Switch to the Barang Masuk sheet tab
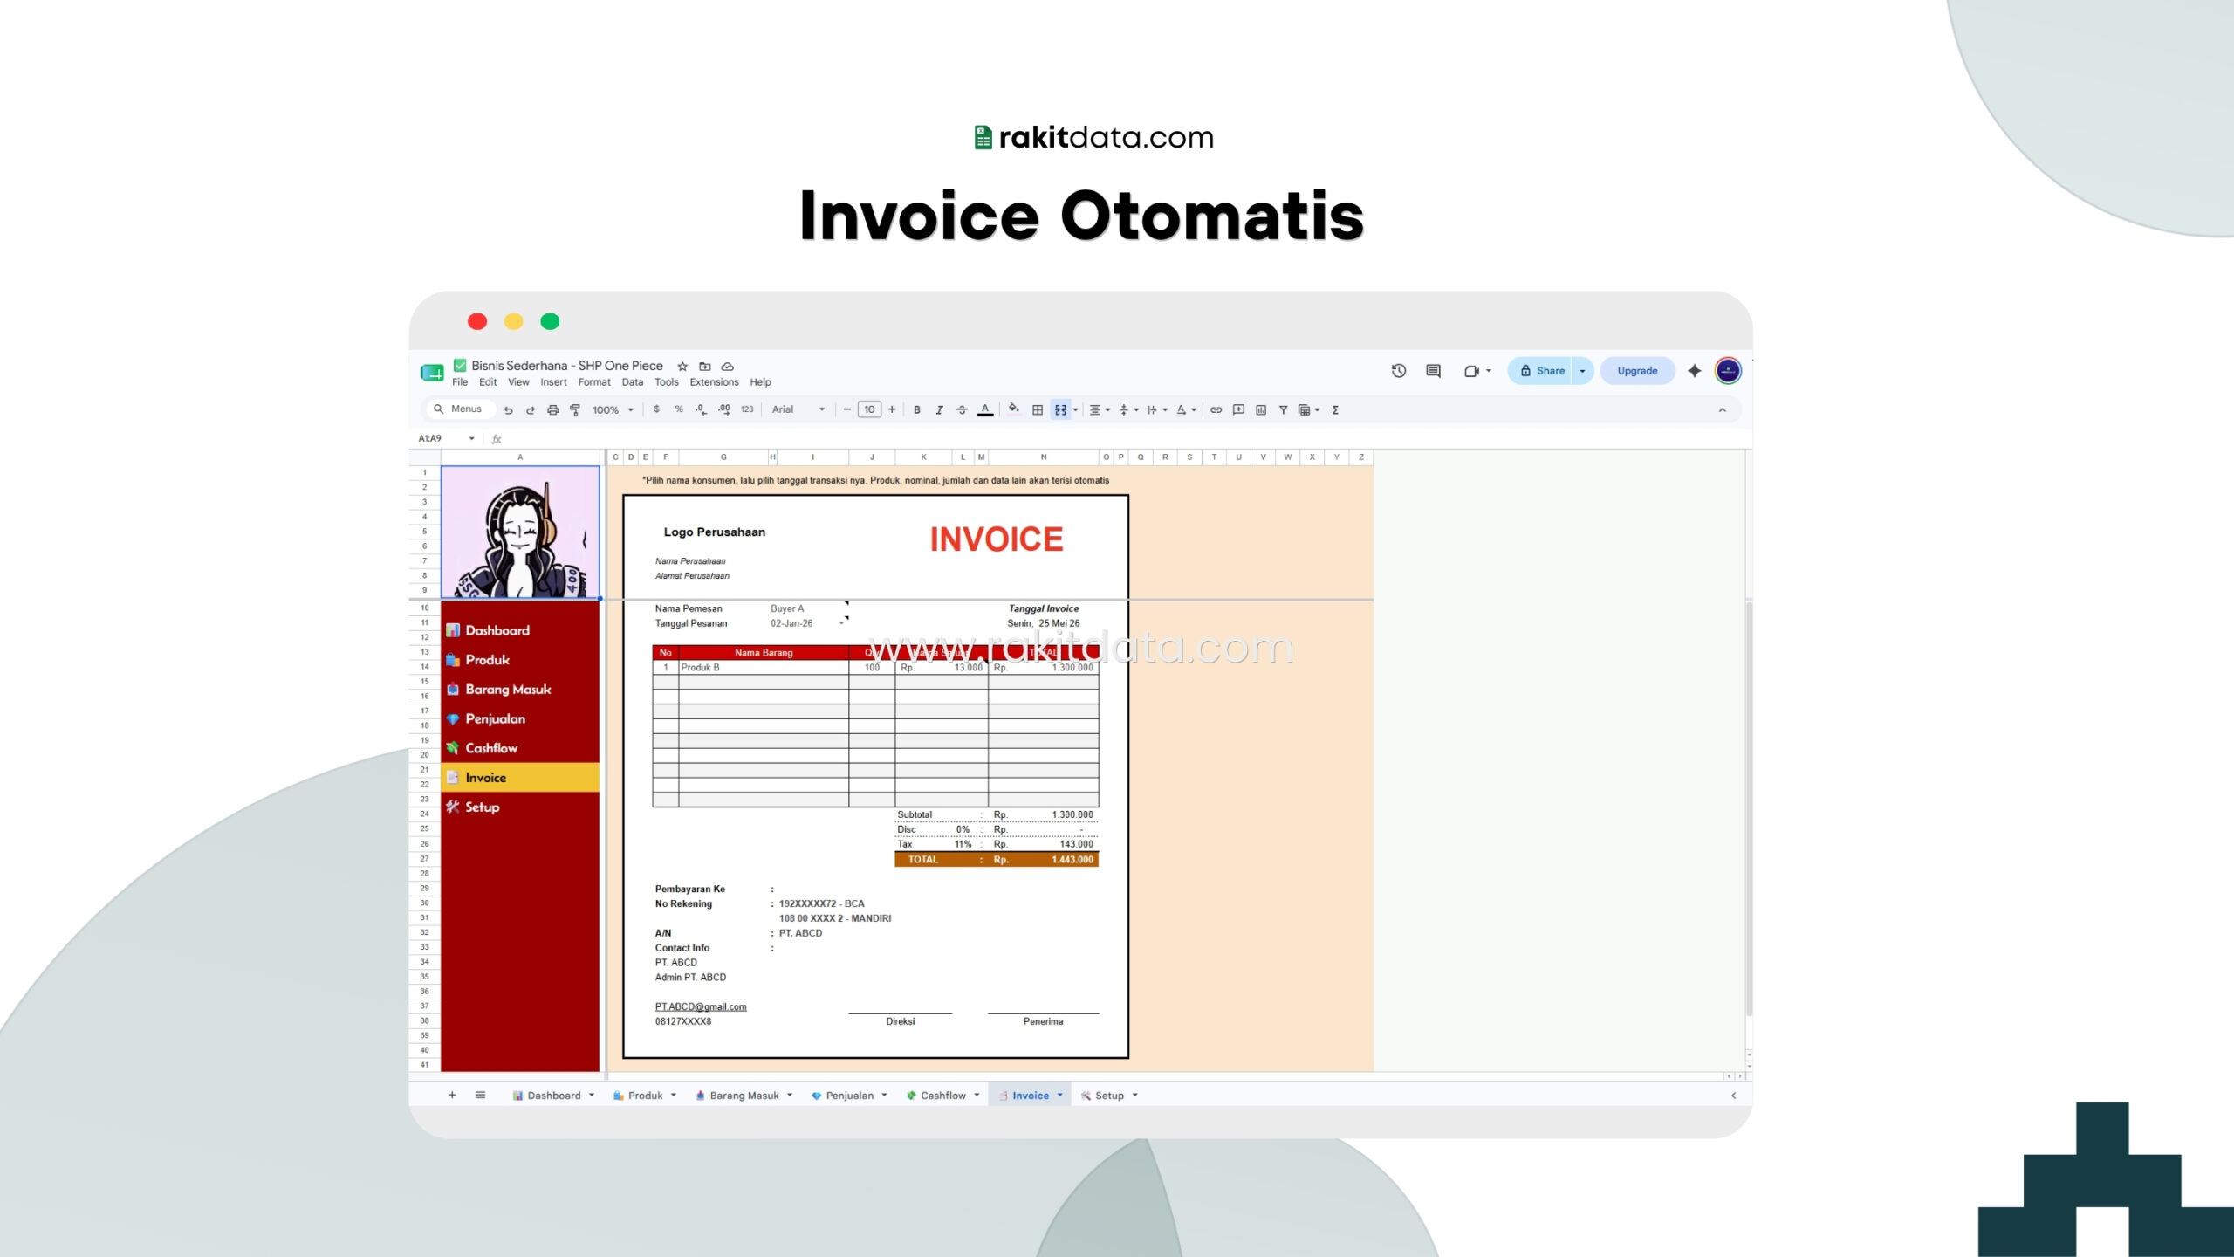The height and width of the screenshot is (1257, 2234). [744, 1096]
